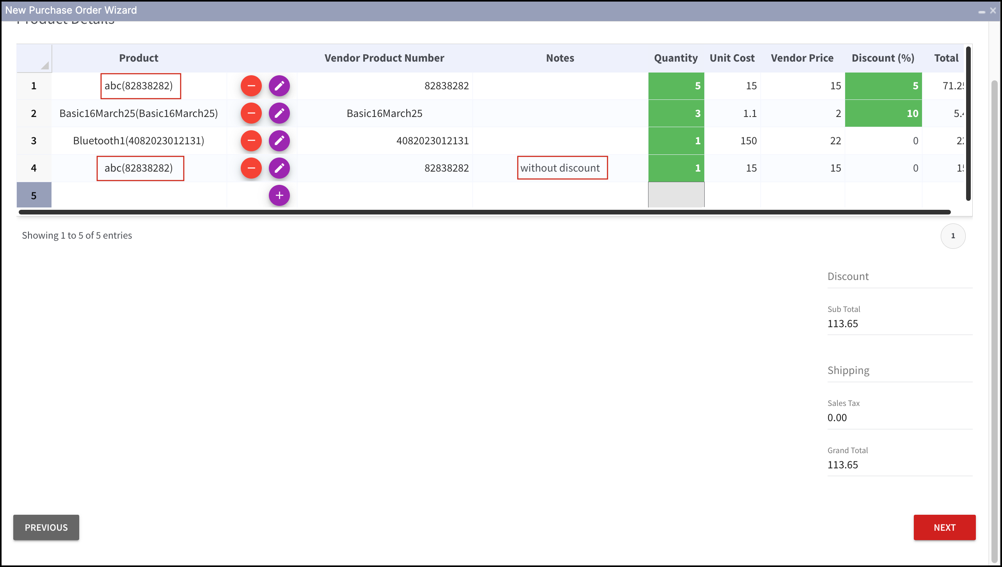1002x567 pixels.
Task: Click Discount (%) column header
Action: [x=883, y=58]
